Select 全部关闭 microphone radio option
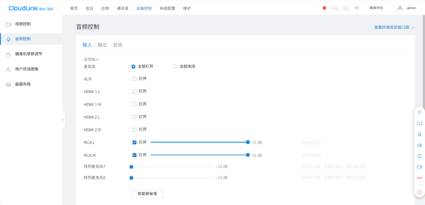 (175, 67)
